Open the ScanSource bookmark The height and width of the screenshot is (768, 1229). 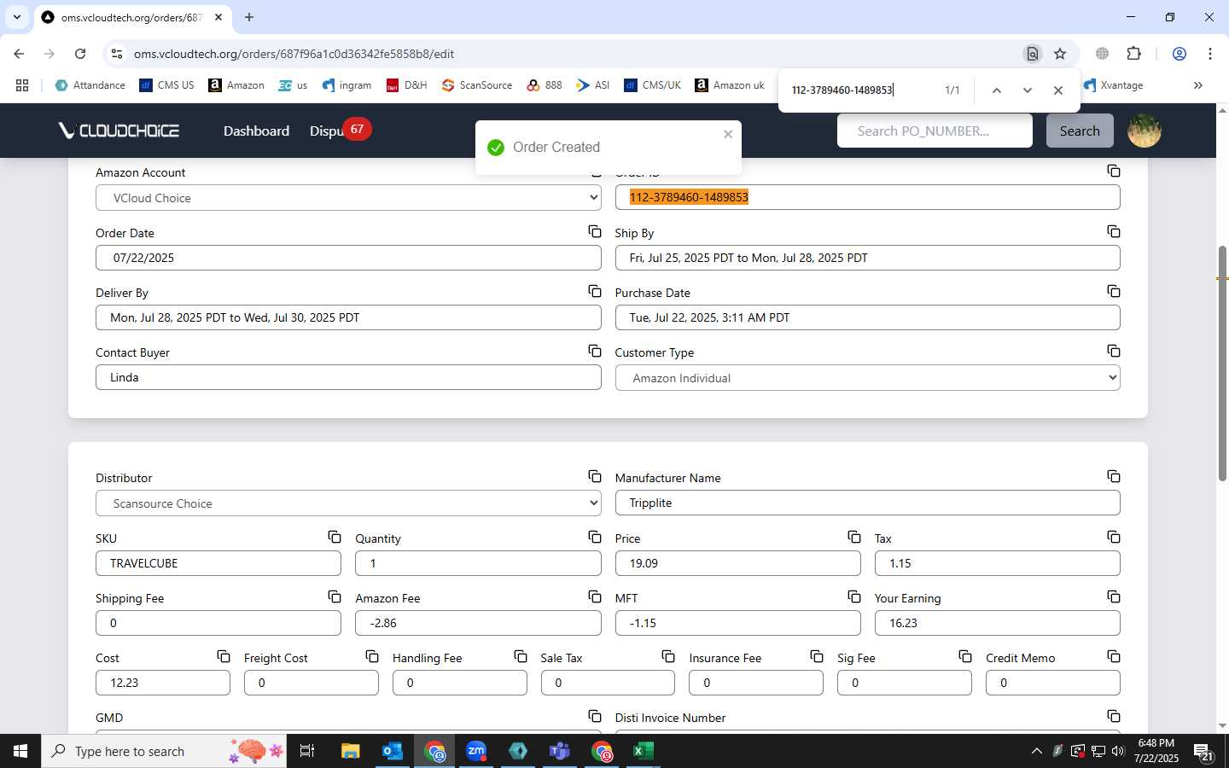(x=476, y=85)
